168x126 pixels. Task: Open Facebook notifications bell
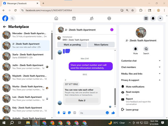(153, 18)
